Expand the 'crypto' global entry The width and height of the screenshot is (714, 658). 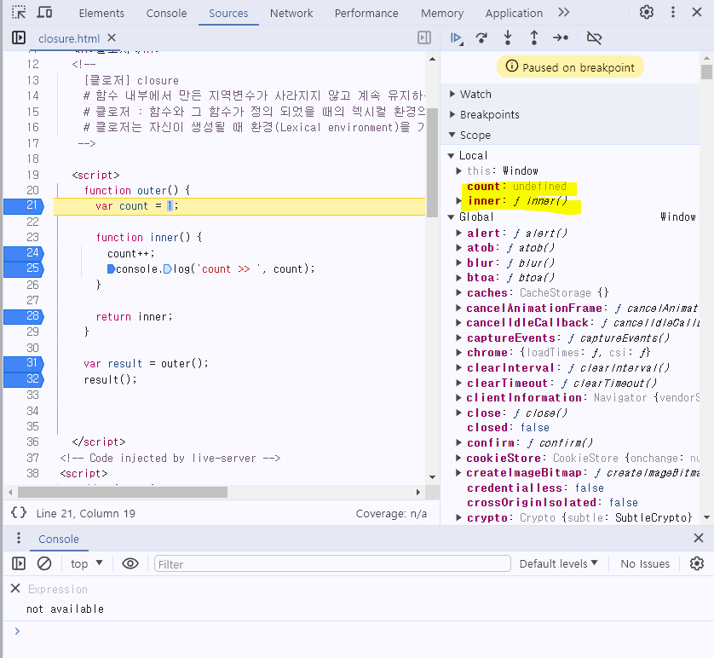459,517
